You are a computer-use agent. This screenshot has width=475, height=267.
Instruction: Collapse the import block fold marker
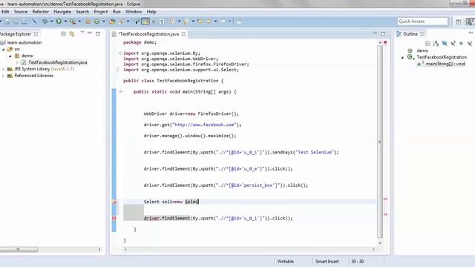click(x=120, y=53)
